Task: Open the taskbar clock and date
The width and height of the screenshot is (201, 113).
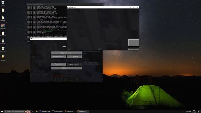Action: pos(194,111)
